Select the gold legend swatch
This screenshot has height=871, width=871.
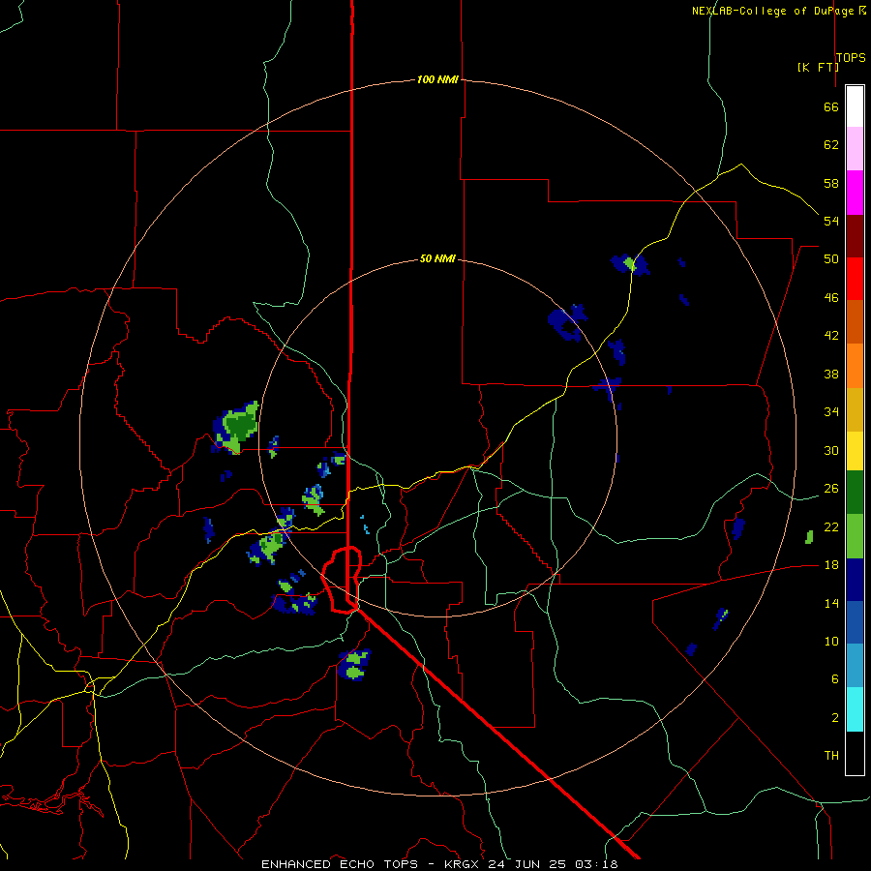[855, 410]
